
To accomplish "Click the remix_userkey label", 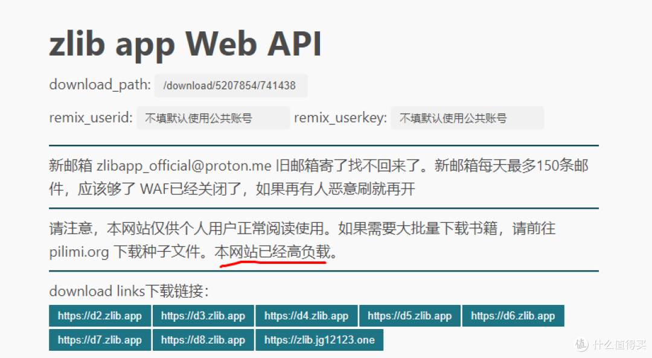I will 340,118.
